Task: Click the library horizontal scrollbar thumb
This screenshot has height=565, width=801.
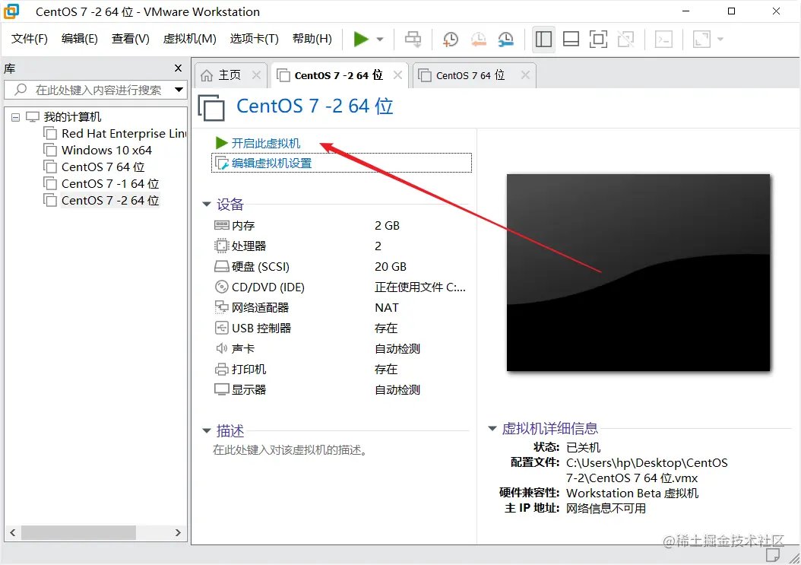Action: pyautogui.click(x=78, y=533)
